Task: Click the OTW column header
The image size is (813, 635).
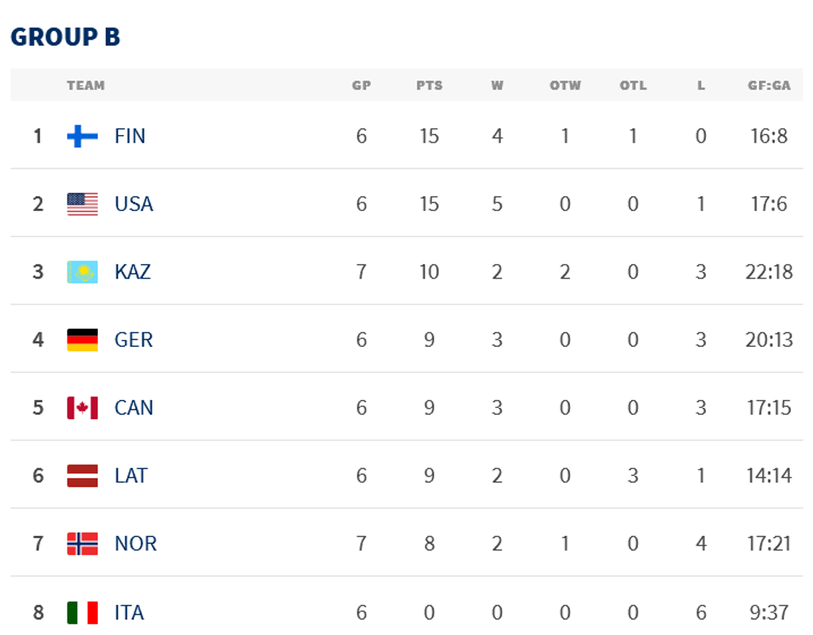Action: 564,86
